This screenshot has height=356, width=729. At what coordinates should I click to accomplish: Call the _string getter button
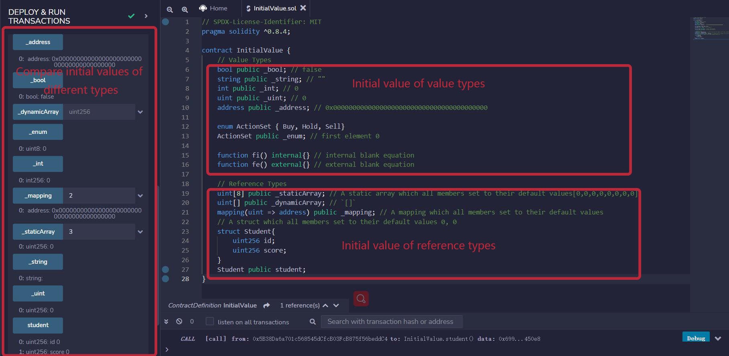(x=38, y=262)
